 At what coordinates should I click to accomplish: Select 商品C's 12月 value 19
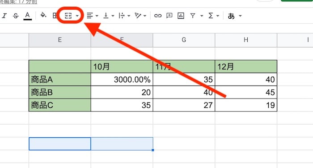(246, 105)
